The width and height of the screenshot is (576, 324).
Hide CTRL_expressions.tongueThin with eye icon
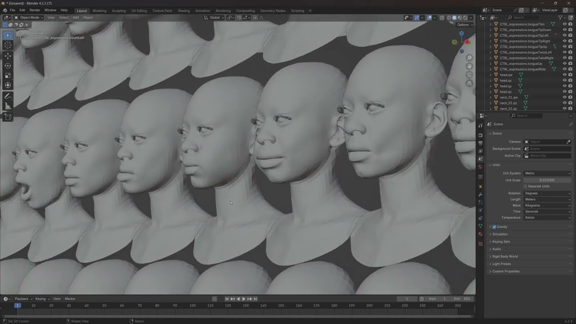565,24
